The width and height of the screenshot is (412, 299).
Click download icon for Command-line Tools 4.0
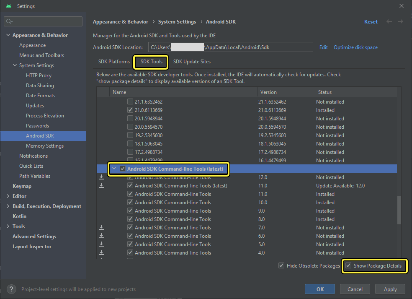tap(101, 253)
